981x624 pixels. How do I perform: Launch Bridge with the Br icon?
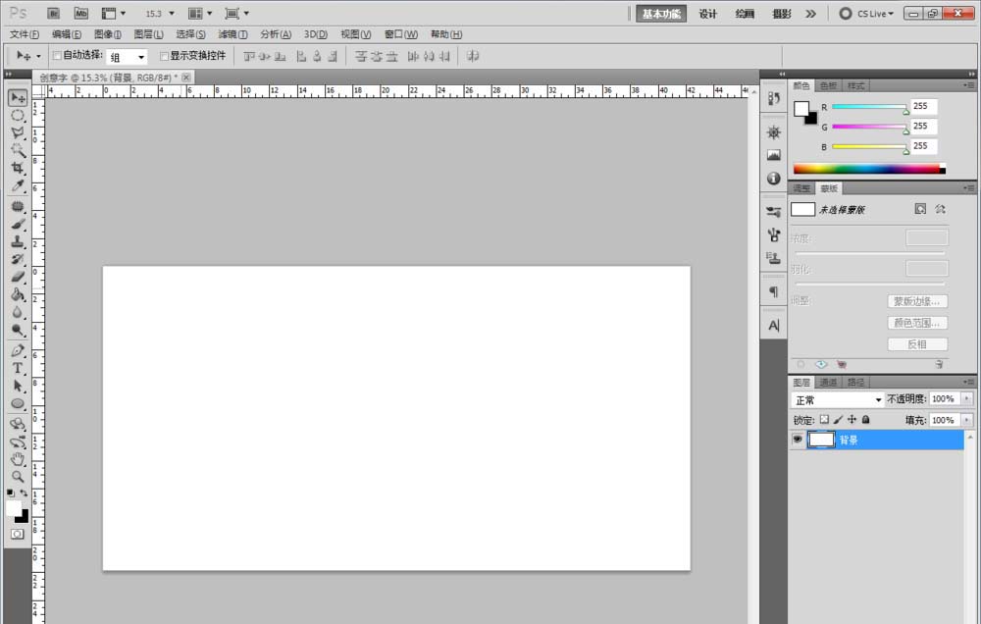(53, 13)
